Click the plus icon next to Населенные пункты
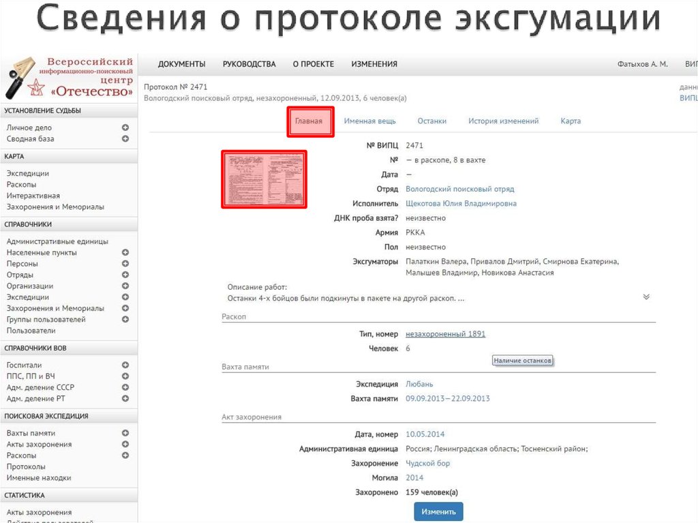698x523 pixels. click(x=125, y=252)
